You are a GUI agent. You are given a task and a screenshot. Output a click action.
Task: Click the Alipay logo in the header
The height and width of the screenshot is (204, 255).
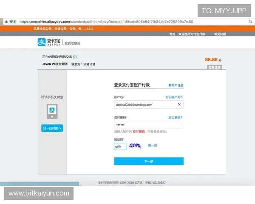point(49,42)
